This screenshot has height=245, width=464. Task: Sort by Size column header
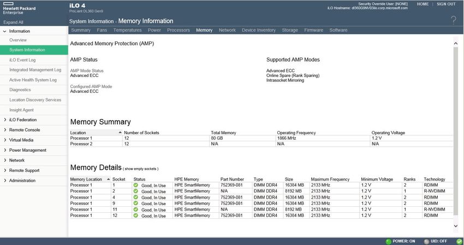(289, 180)
